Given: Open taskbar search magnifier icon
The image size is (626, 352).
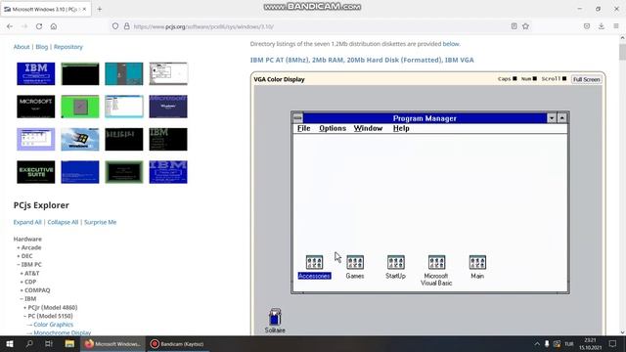Looking at the screenshot, I should click(x=29, y=343).
